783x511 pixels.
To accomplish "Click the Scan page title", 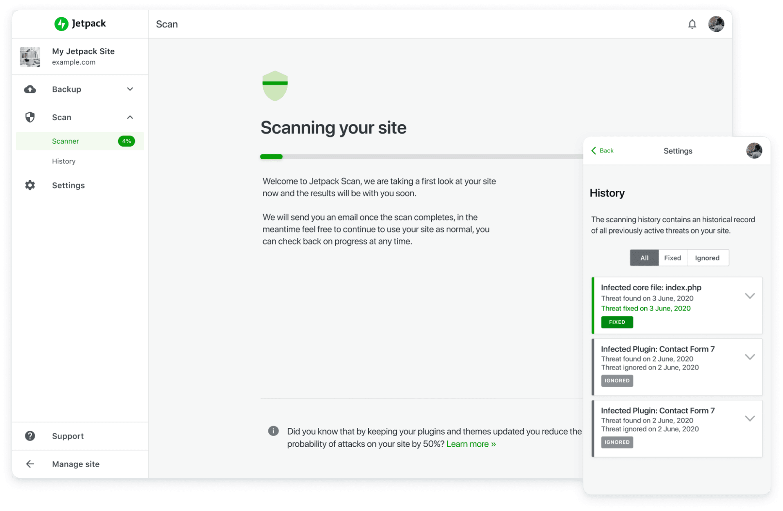I will click(167, 24).
